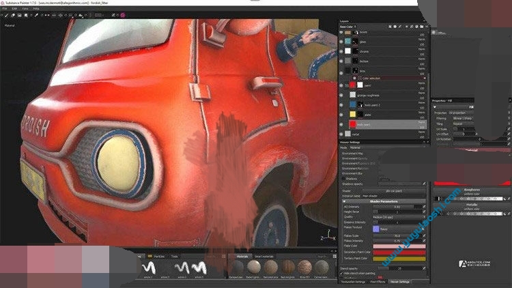
Task: Click the Flakes Texture thumbnail
Action: (376, 229)
